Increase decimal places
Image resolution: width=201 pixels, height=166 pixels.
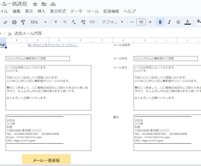(83, 22)
